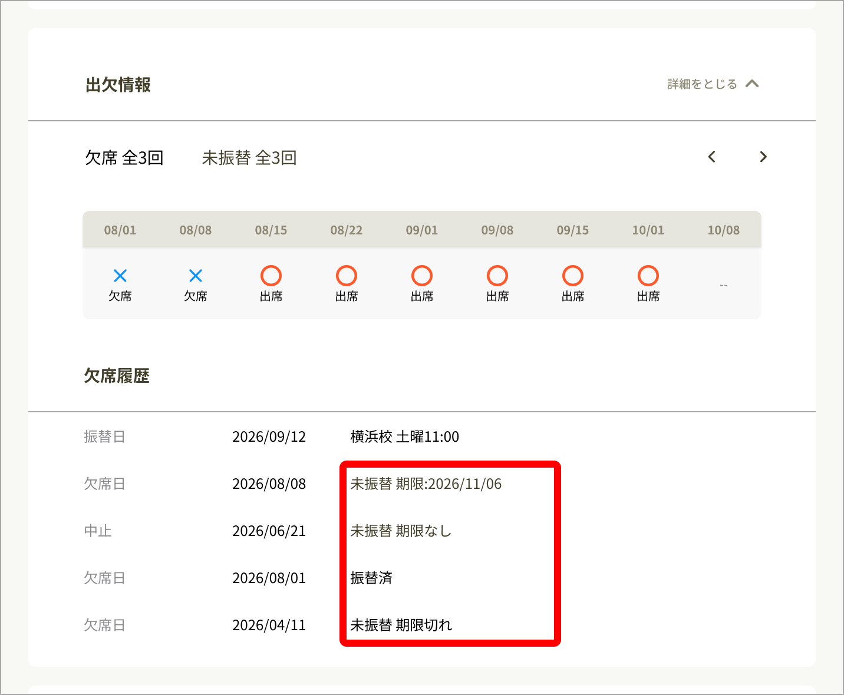
Task: Click the 08/22 date header
Action: [x=347, y=230]
